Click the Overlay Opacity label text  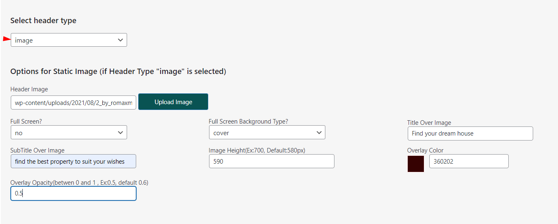(x=79, y=183)
